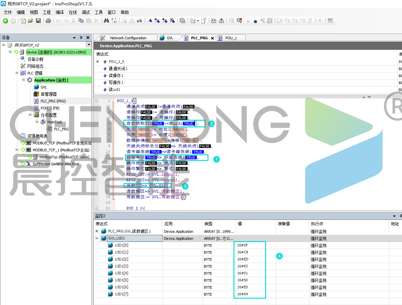Image resolution: width=402 pixels, height=305 pixels.
Task: Expand PLC_PRG.GVL.读数据区1 watch entry
Action: (x=97, y=231)
